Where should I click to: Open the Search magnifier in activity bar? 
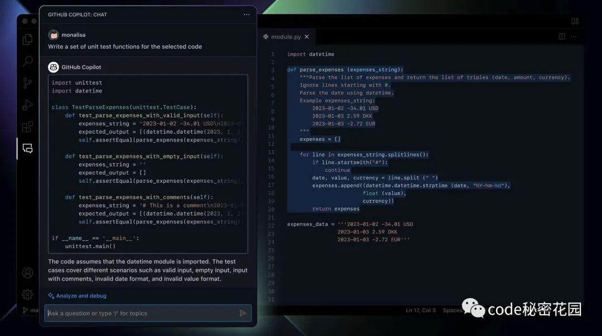[x=28, y=61]
